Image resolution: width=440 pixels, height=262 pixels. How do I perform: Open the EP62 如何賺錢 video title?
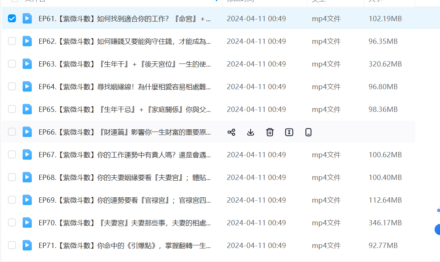click(x=125, y=41)
